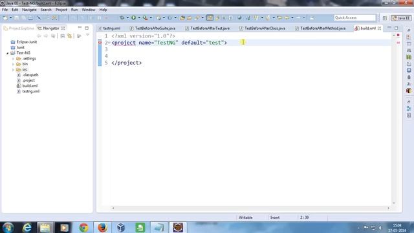414x233 pixels.
Task: Click the Print icon in the toolbar
Action: pyautogui.click(x=31, y=17)
